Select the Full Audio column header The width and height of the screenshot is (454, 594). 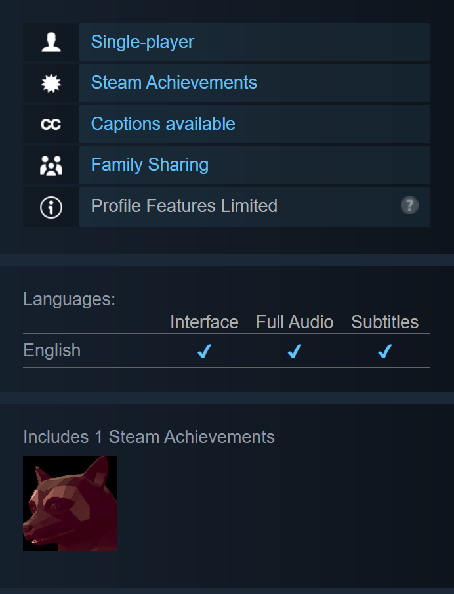pos(295,322)
